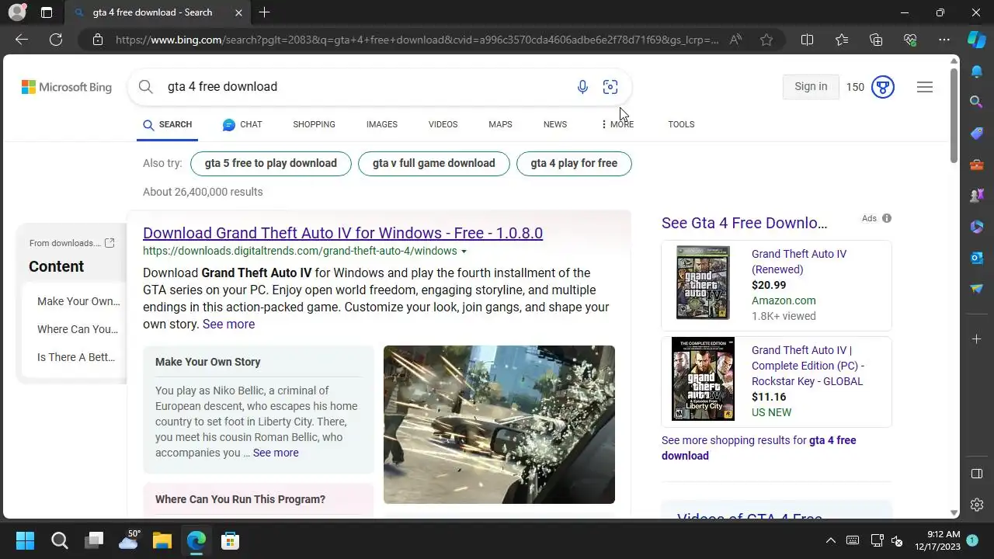The image size is (994, 559).
Task: Open the Favorites list
Action: 842,40
